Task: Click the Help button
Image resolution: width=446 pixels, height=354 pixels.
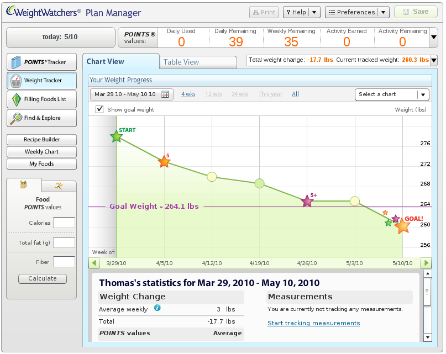Action: click(x=296, y=12)
